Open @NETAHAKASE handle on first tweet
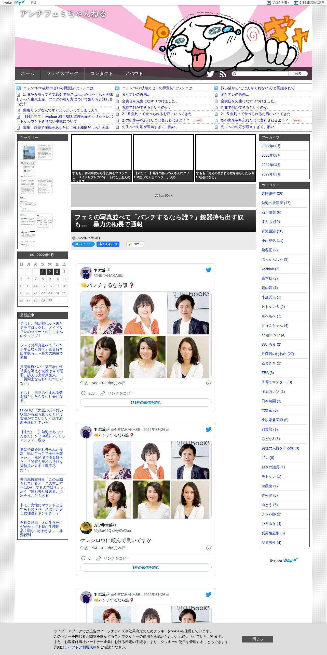The height and width of the screenshot is (655, 327). pyautogui.click(x=108, y=275)
